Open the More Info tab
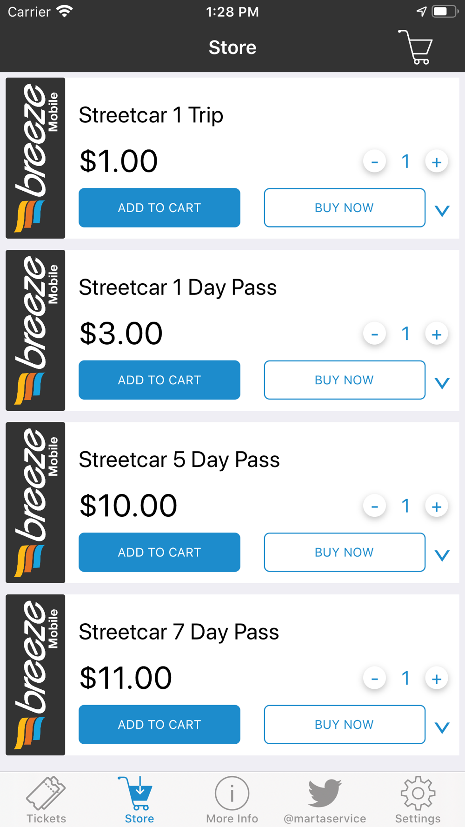The width and height of the screenshot is (465, 827). pyautogui.click(x=232, y=800)
